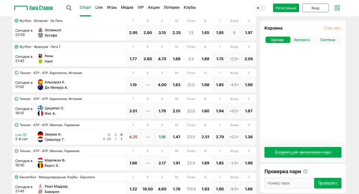Click the wide green button in Корзина
This screenshot has height=194, width=359.
click(x=303, y=152)
